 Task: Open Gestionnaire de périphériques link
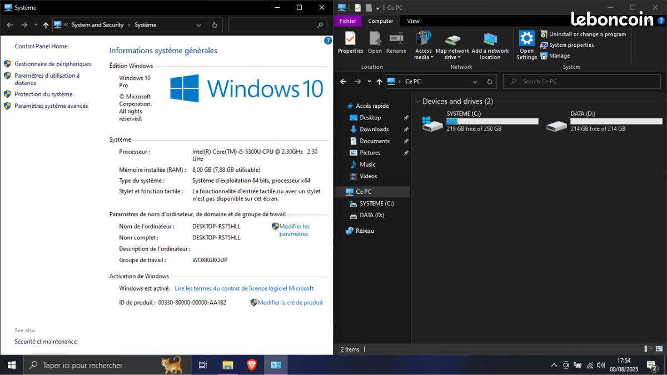click(x=53, y=64)
